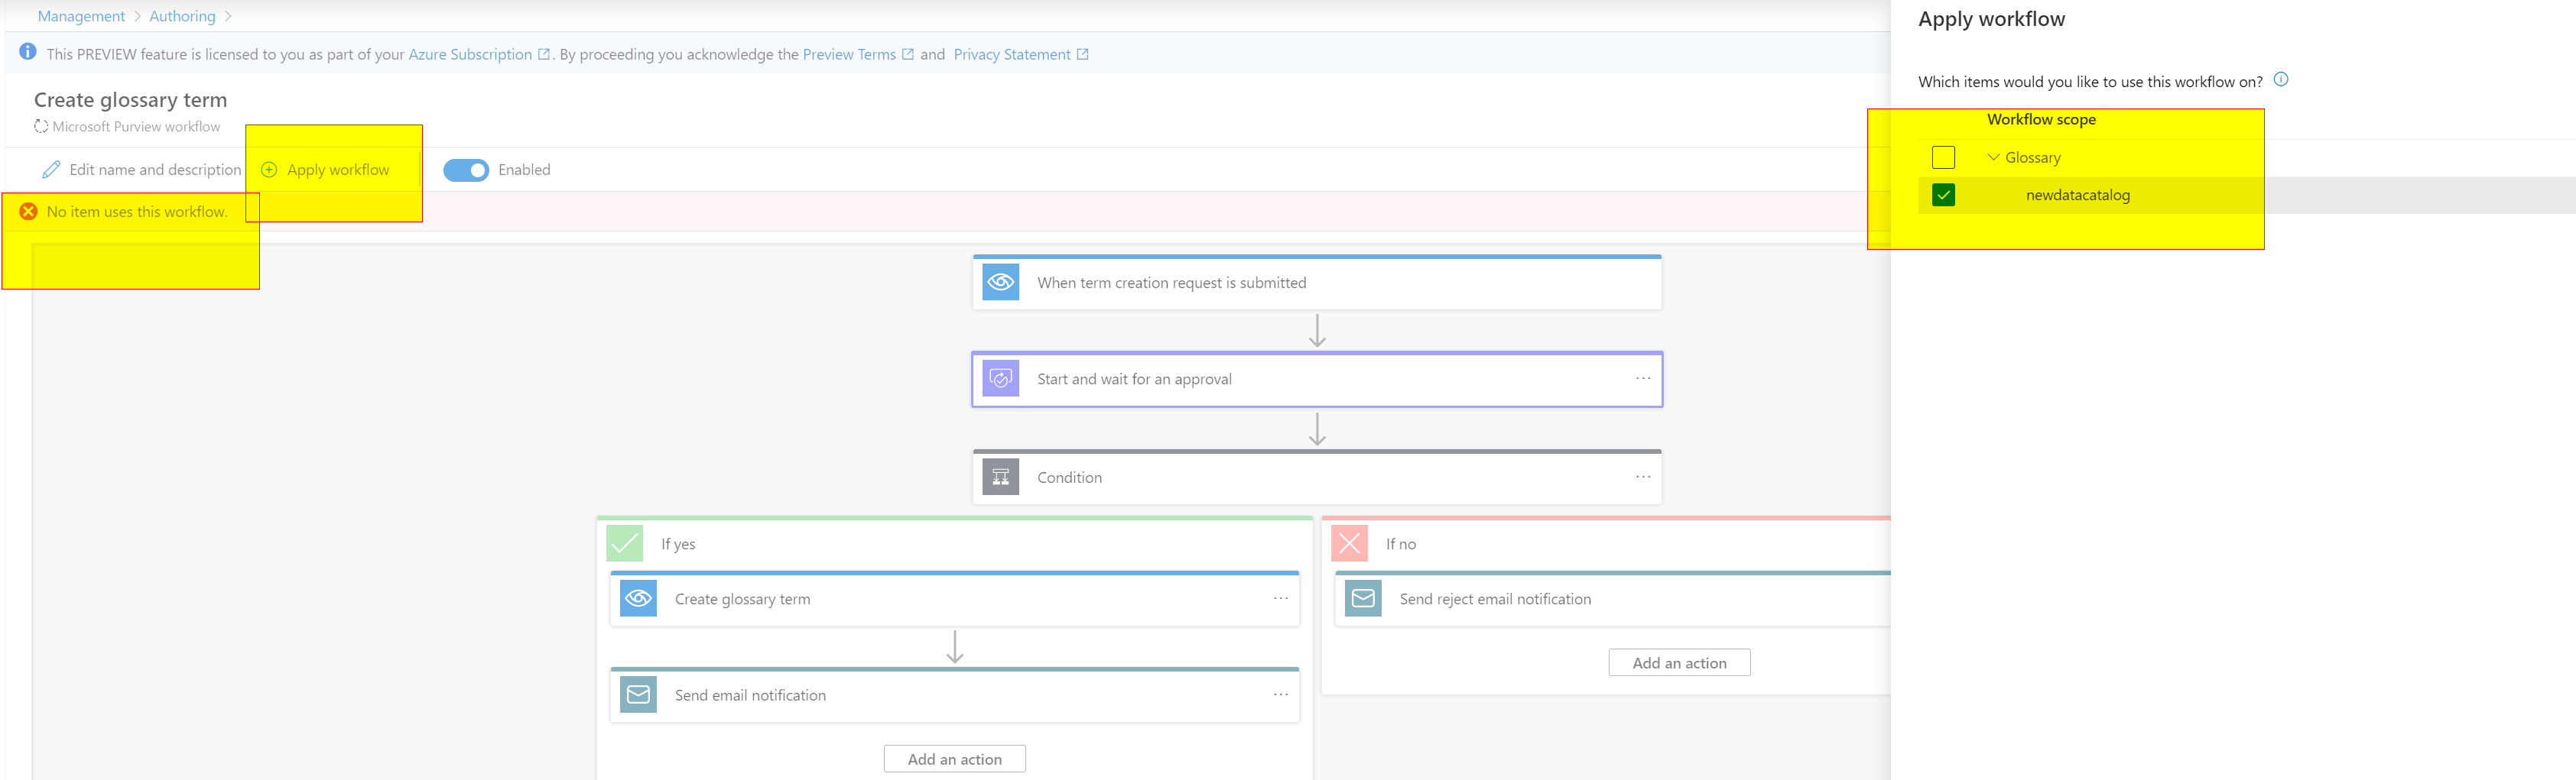Click the plus-circle icon beside Apply workflow

point(269,170)
